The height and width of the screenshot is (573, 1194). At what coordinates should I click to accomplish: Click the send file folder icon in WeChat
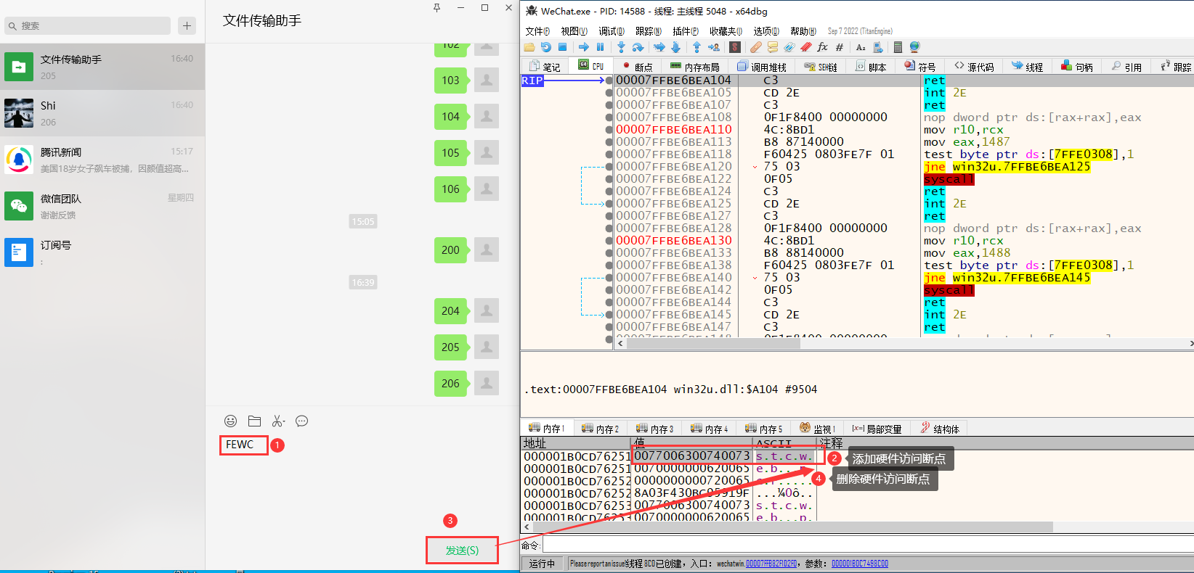point(254,421)
